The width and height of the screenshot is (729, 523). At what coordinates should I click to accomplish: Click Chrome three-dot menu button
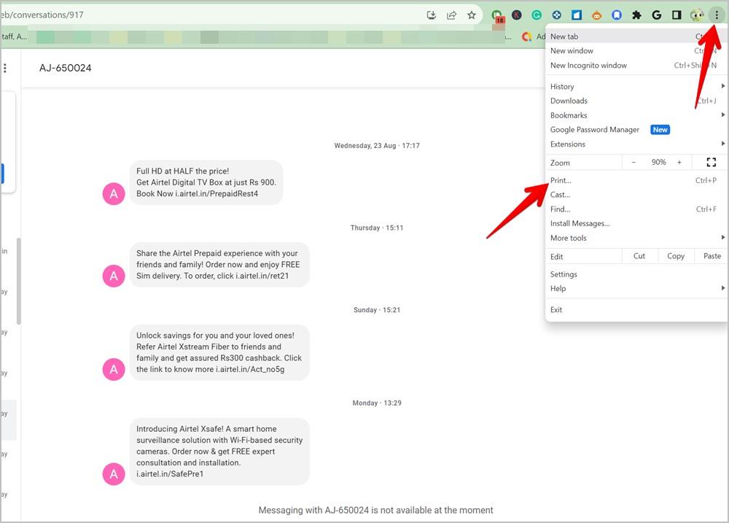(x=717, y=15)
